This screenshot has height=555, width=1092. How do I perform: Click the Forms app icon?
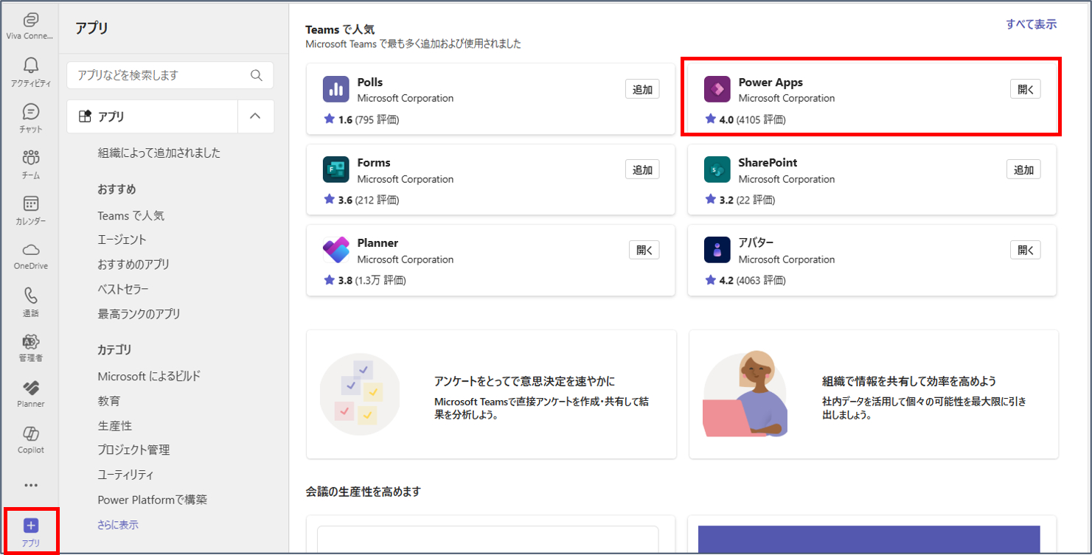[x=335, y=170]
